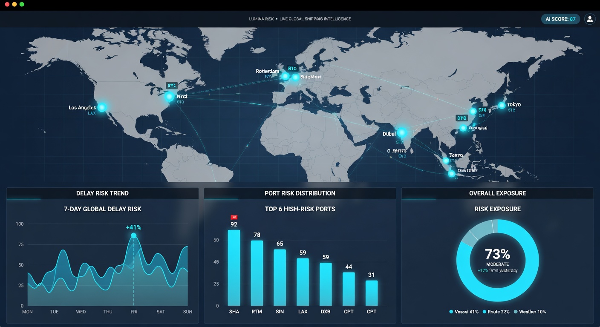This screenshot has height=327, width=600.
Task: Select the Dubai port glowing marker
Action: tap(401, 132)
